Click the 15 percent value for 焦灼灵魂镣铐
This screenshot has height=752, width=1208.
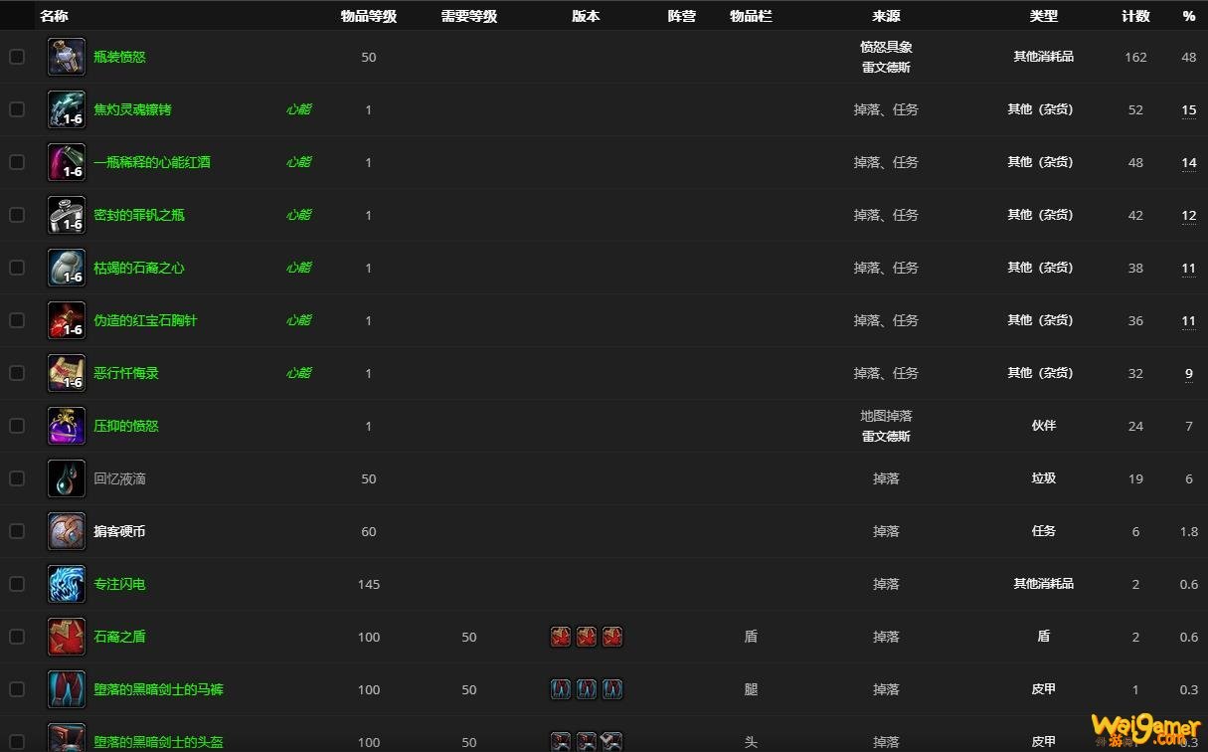(1189, 110)
